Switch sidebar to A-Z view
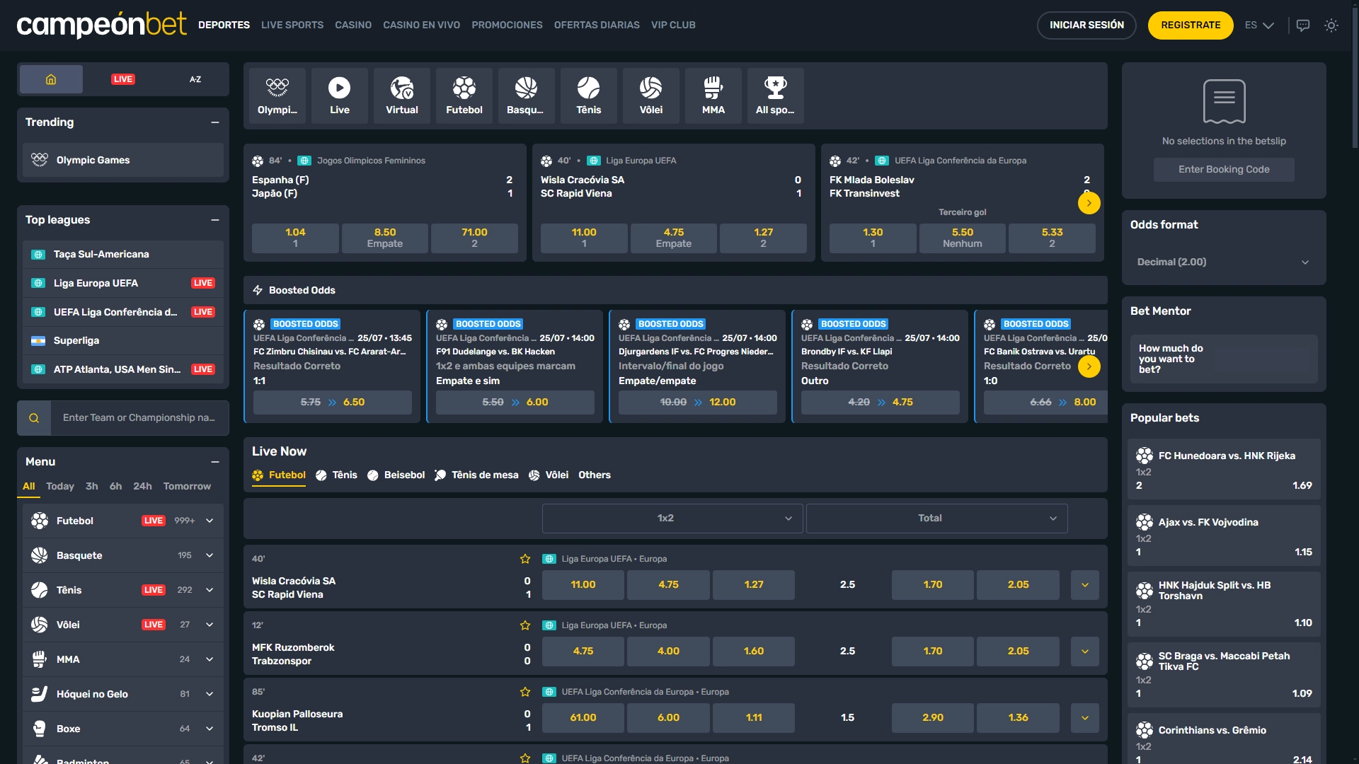 [195, 79]
